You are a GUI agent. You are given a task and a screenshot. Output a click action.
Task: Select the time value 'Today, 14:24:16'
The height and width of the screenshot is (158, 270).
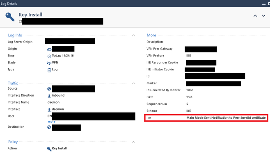pos(63,56)
